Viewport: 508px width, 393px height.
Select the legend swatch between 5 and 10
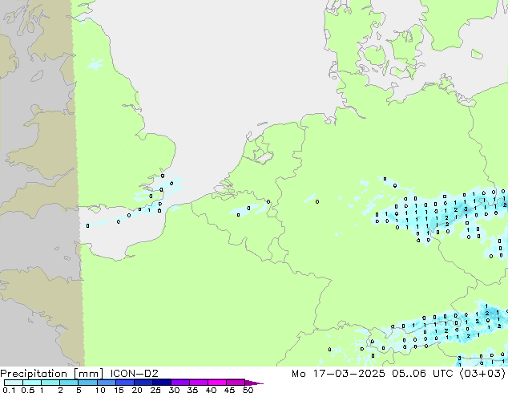pos(87,383)
